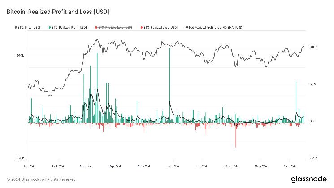Click the Net Realized Profit/Loss legend dot

pos(186,28)
